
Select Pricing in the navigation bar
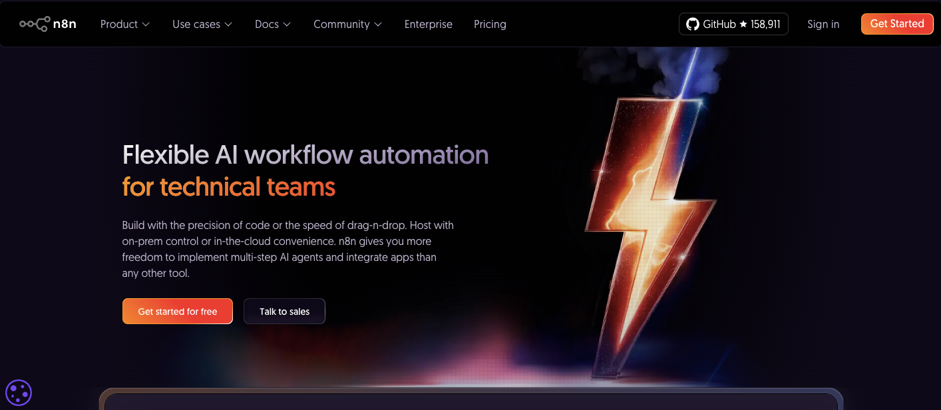490,24
